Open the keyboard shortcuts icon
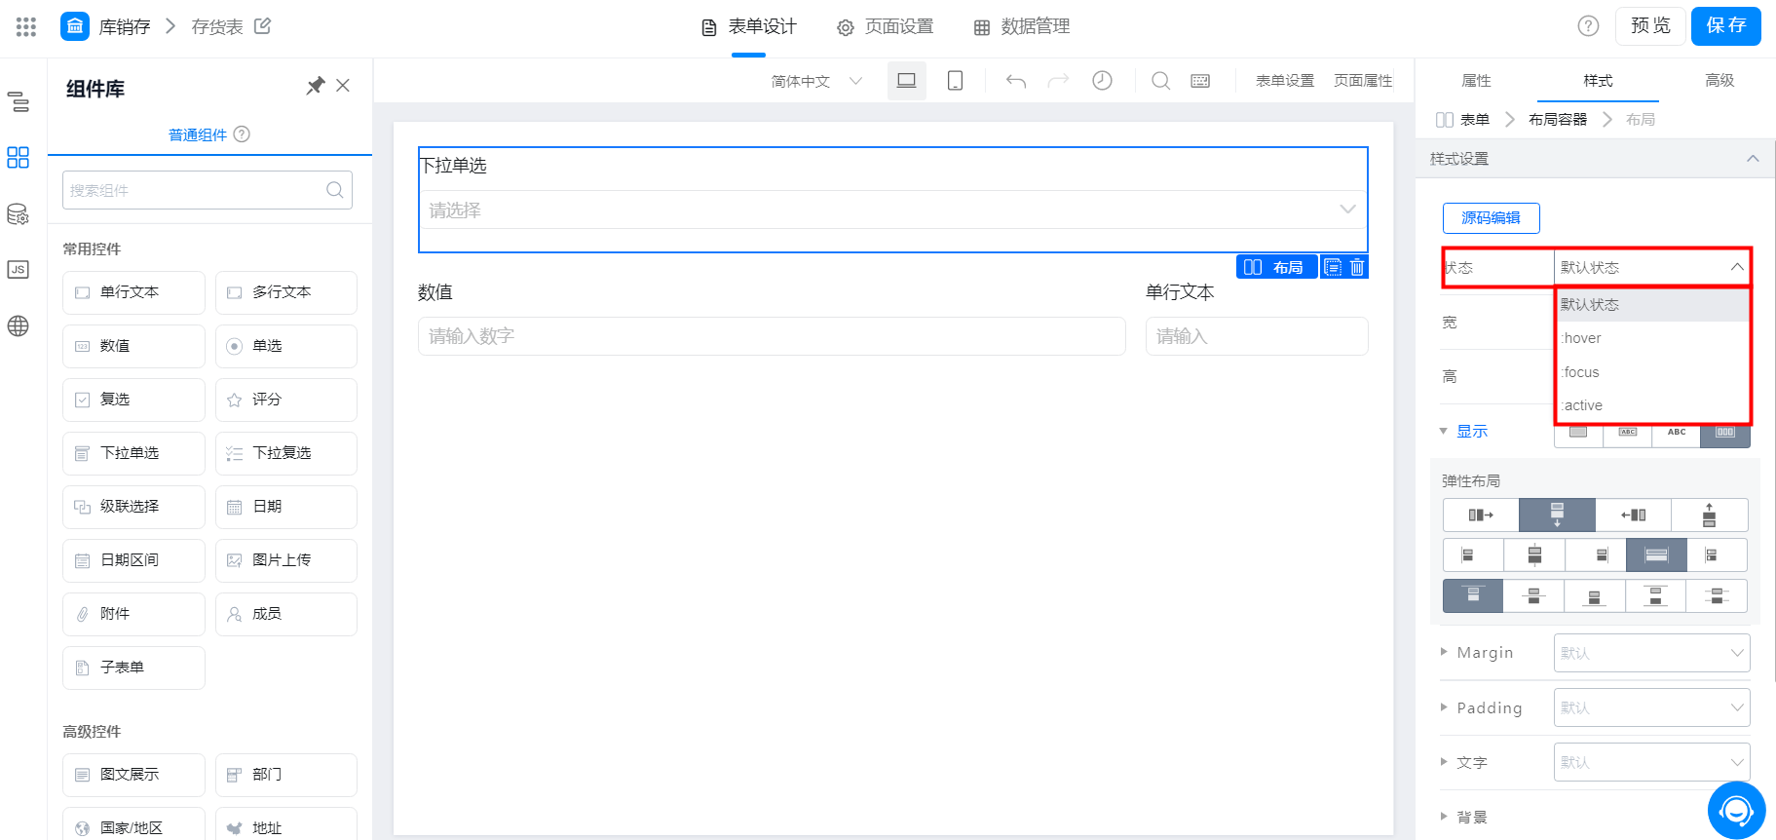1776x840 pixels. 1200,81
